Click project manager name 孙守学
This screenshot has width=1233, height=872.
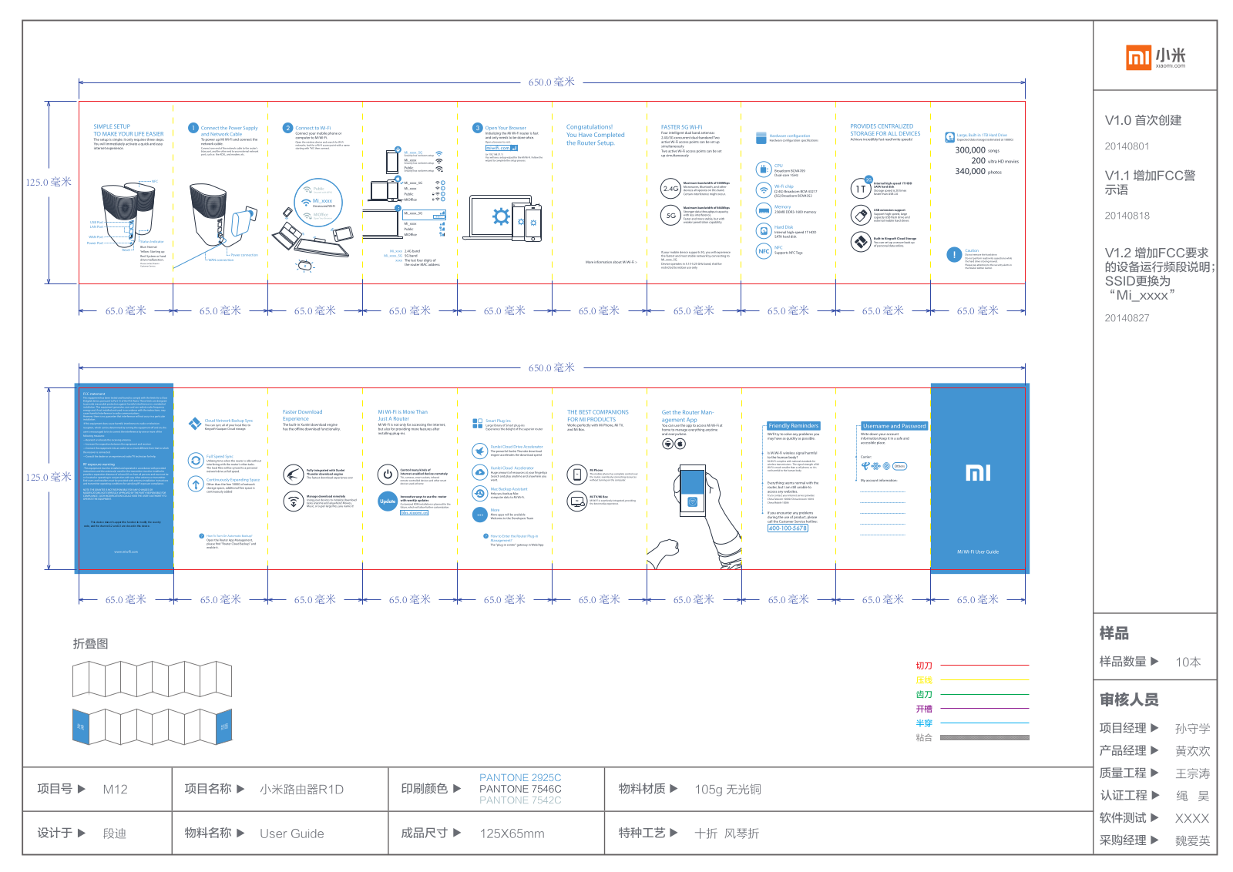(1192, 729)
